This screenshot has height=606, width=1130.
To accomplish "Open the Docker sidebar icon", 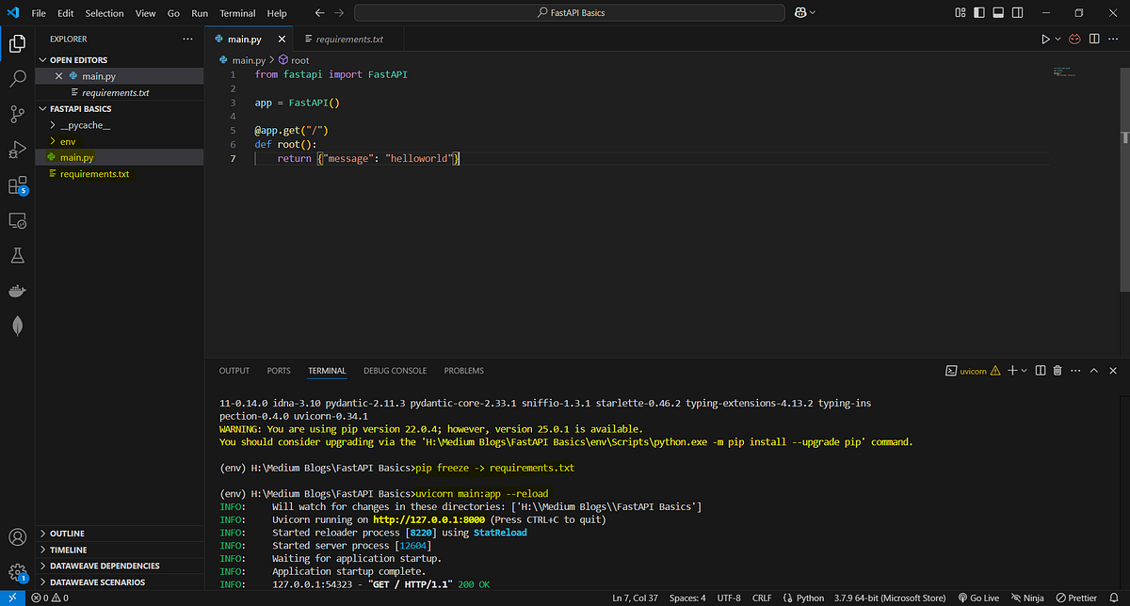I will point(17,290).
